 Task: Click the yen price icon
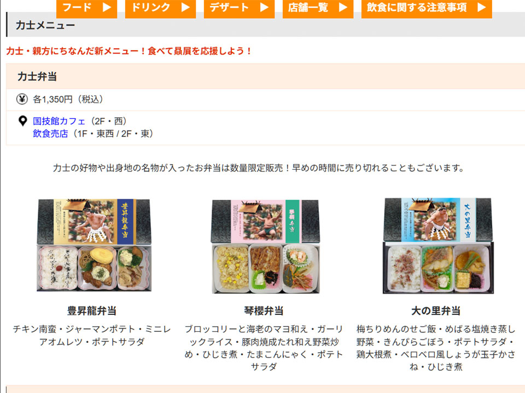[x=22, y=99]
